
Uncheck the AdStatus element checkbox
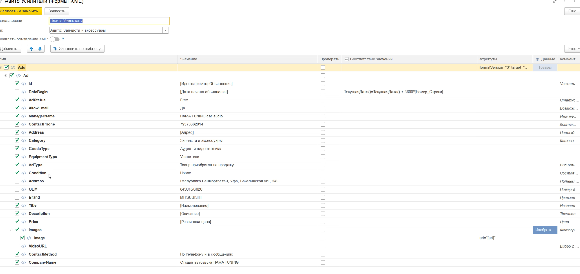(17, 100)
